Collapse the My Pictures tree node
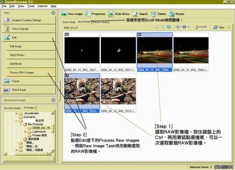The image size is (235, 170). (21, 125)
